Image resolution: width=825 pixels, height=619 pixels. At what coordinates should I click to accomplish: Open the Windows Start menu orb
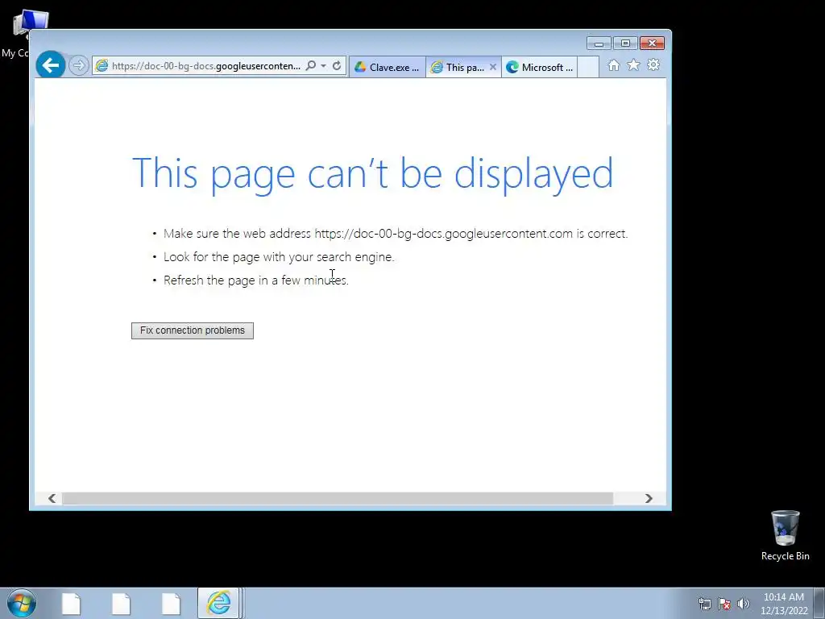pos(22,603)
